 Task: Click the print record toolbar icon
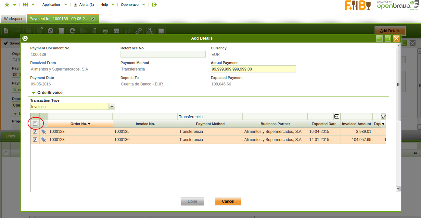point(105,31)
